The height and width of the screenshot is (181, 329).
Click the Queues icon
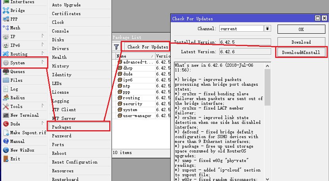[x=6, y=71]
